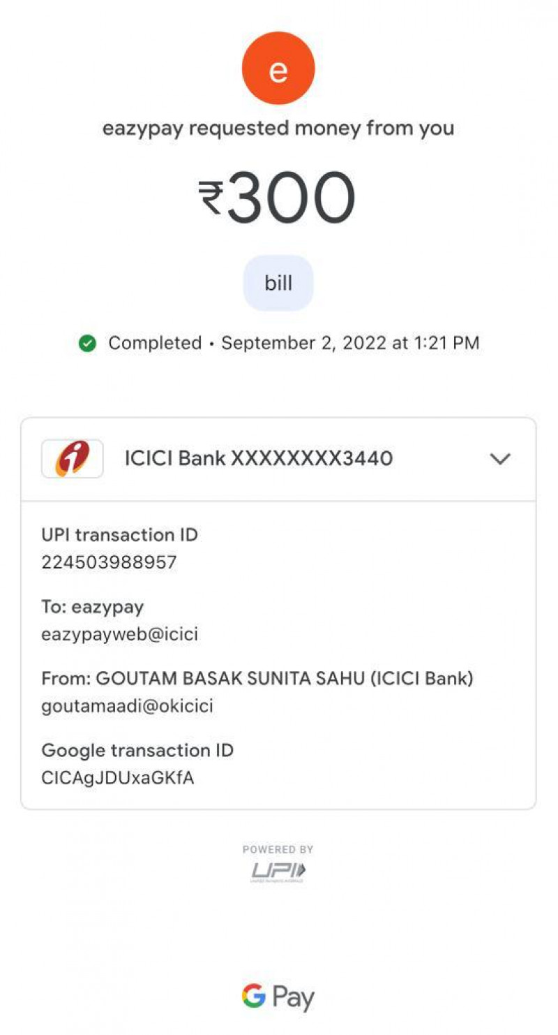Click the 'UPI transaction ID' label

(x=120, y=535)
